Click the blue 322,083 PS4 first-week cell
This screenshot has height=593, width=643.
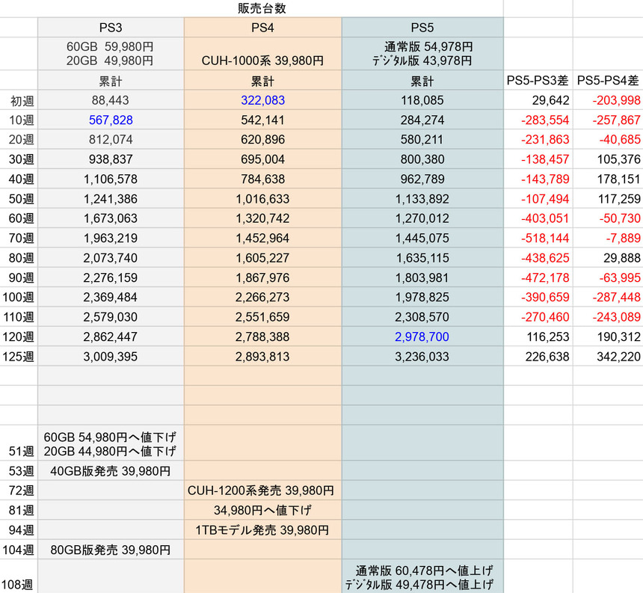point(262,100)
